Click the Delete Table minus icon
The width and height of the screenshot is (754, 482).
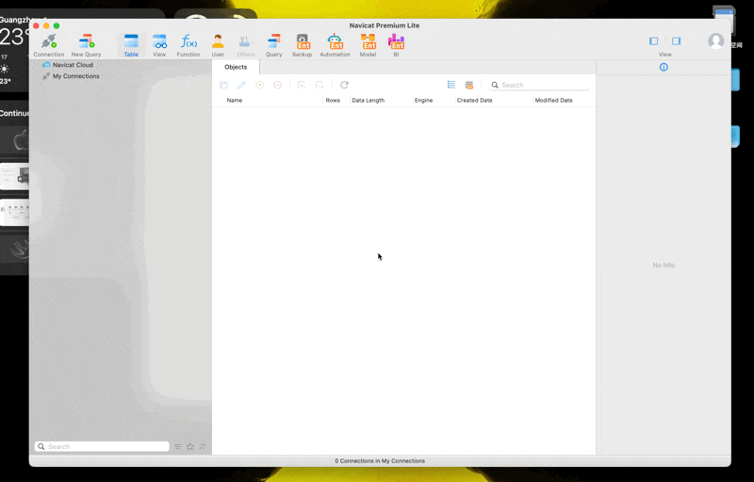tap(277, 85)
